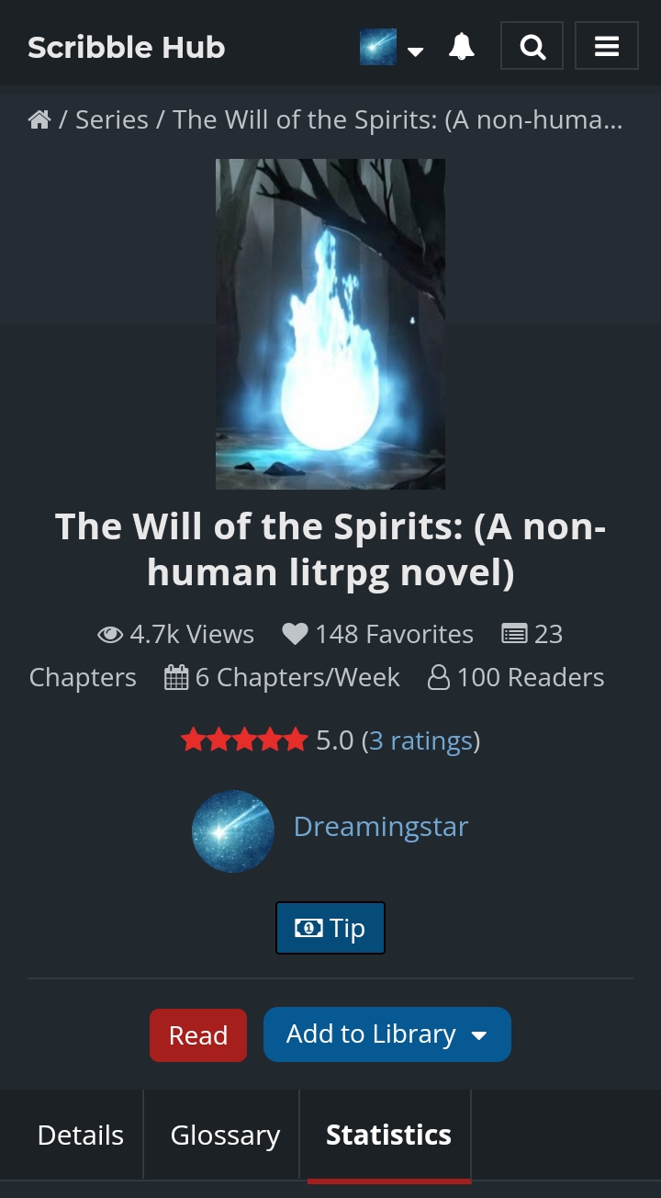Open author Dreamingstar's profile link
661x1198 pixels.
pyautogui.click(x=381, y=826)
